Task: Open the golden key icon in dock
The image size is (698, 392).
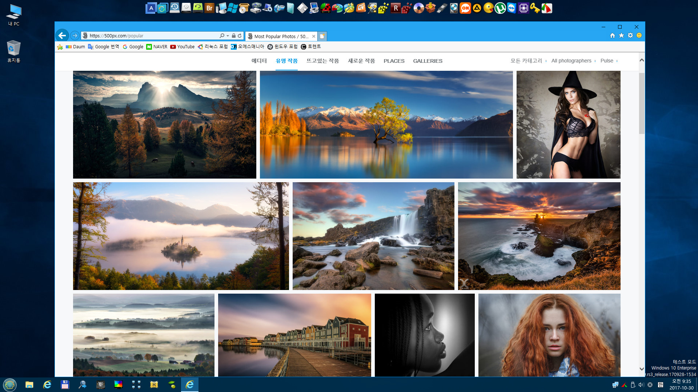Action: click(535, 8)
